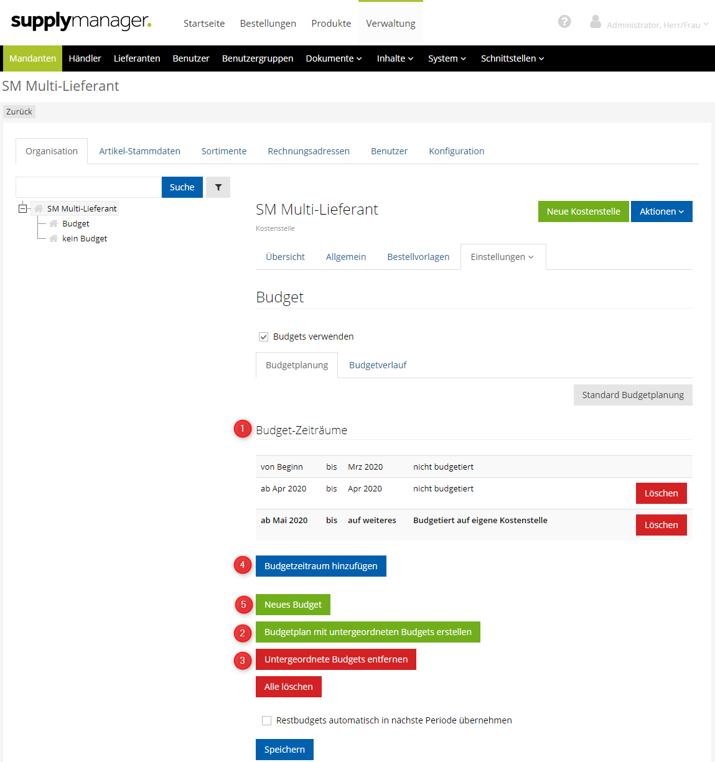The height and width of the screenshot is (762, 715).
Task: Click the Neue Kostenstelle button
Action: (583, 211)
